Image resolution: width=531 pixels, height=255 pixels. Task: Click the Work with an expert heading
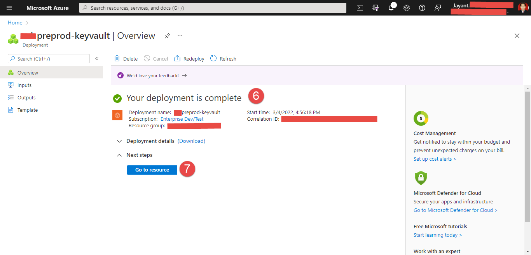(437, 251)
